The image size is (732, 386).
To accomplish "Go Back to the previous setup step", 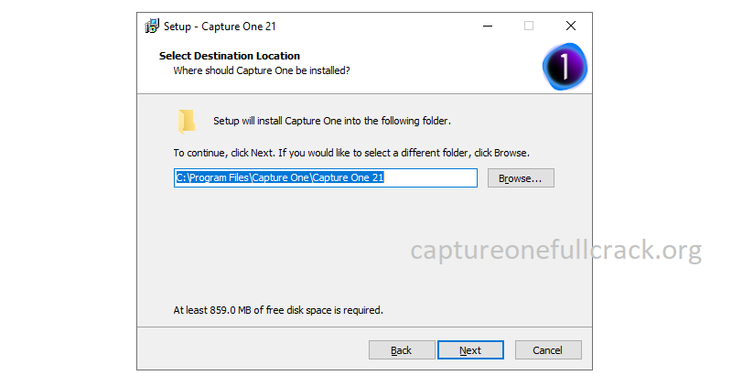I will coord(402,350).
